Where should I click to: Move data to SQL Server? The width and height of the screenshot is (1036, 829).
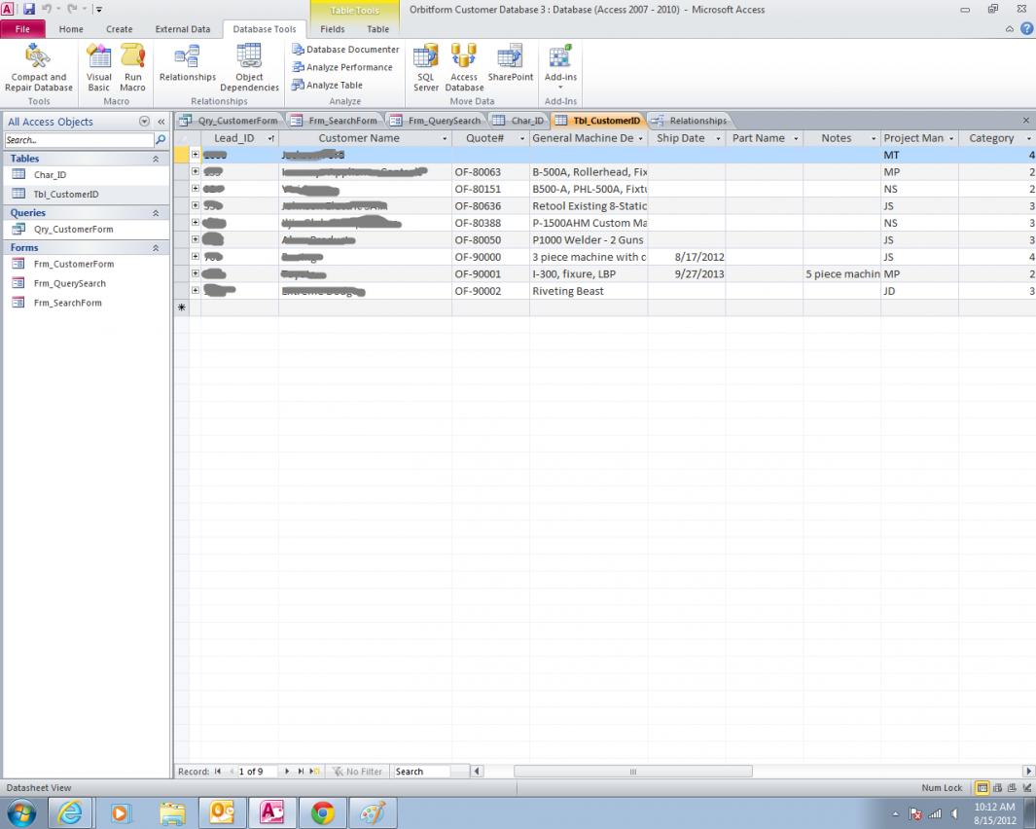(x=426, y=67)
